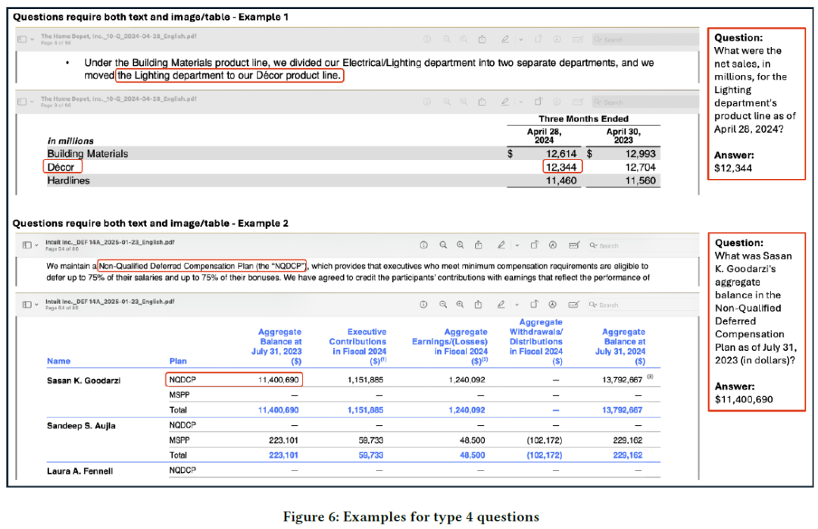Toggle sidebar in Home Depot page 9 toolbar
This screenshot has width=818, height=529.
(x=23, y=102)
